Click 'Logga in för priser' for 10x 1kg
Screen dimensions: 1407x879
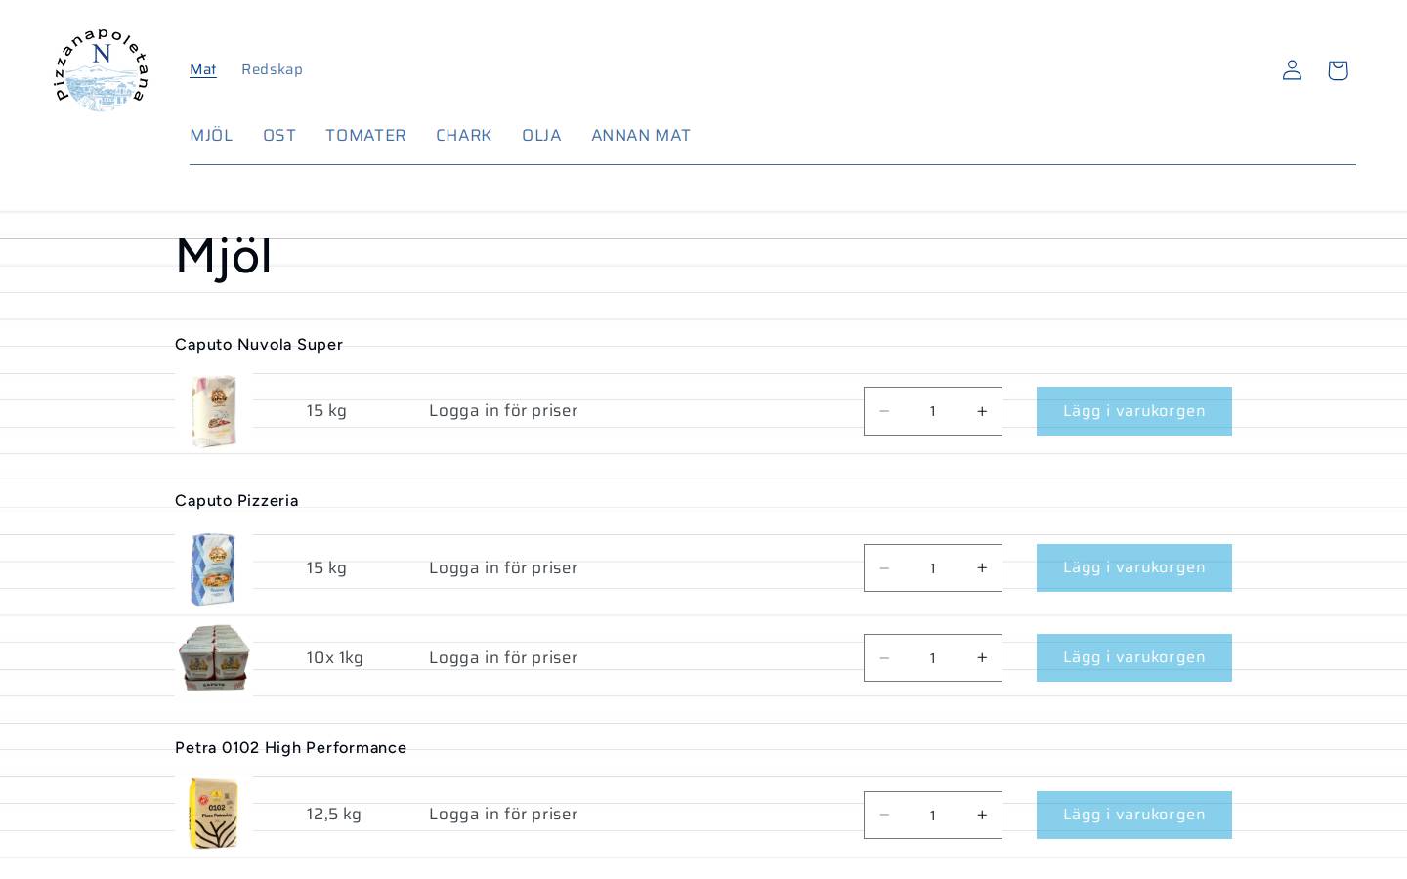coord(503,657)
